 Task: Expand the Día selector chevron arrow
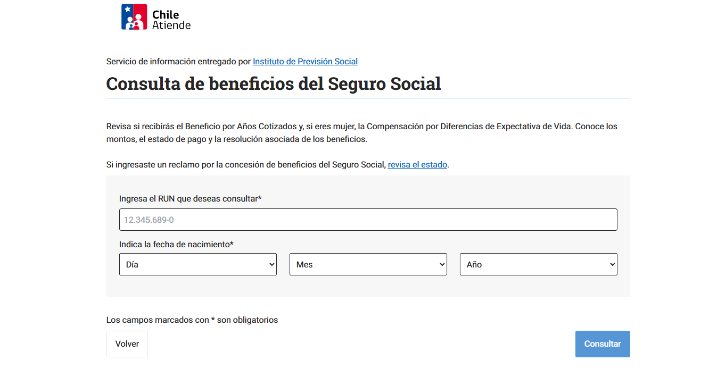click(x=270, y=264)
